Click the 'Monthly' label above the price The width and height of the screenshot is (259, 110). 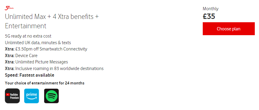coord(211,9)
